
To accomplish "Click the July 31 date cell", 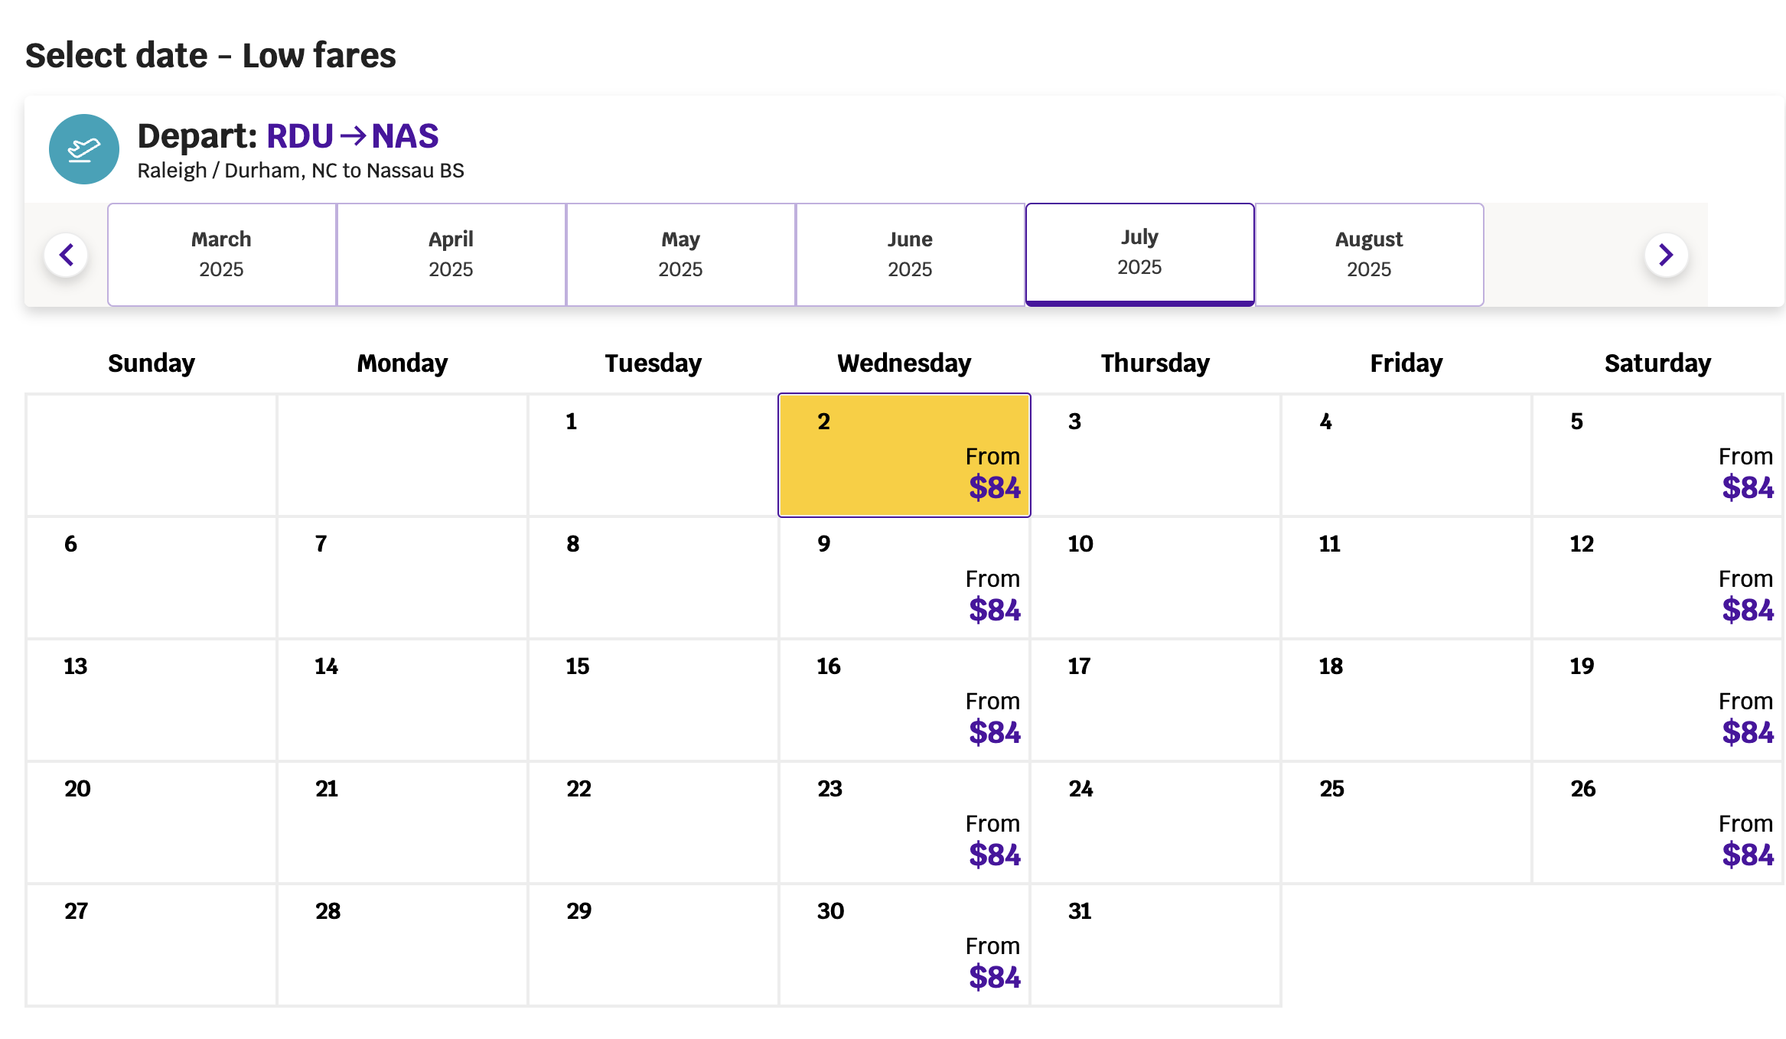I will [x=1155, y=945].
